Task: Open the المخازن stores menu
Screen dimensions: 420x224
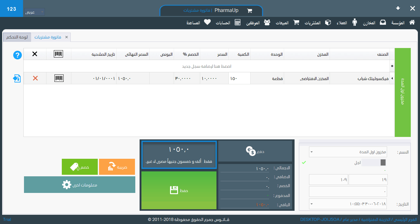Action: click(374, 23)
